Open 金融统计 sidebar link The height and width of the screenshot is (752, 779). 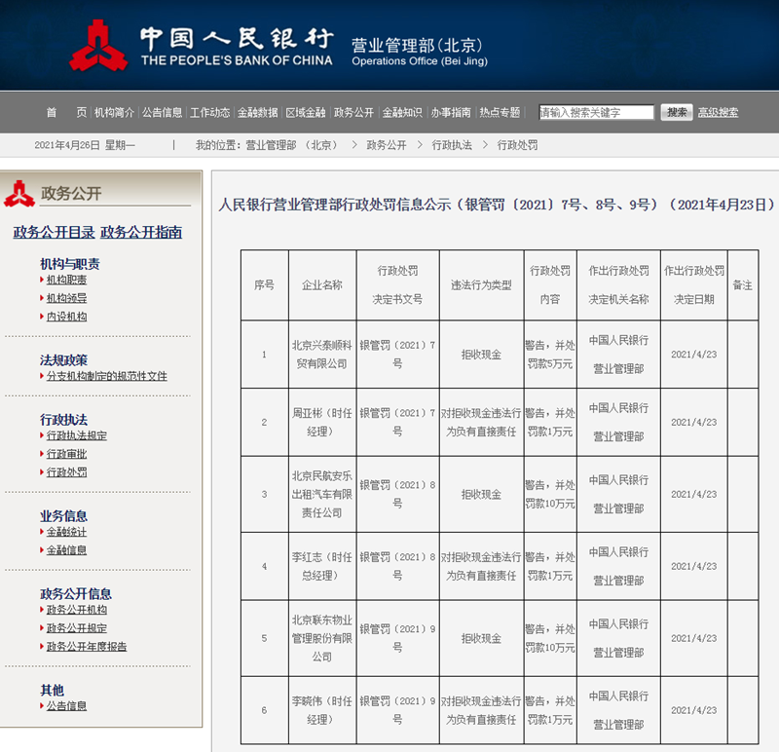coord(66,532)
